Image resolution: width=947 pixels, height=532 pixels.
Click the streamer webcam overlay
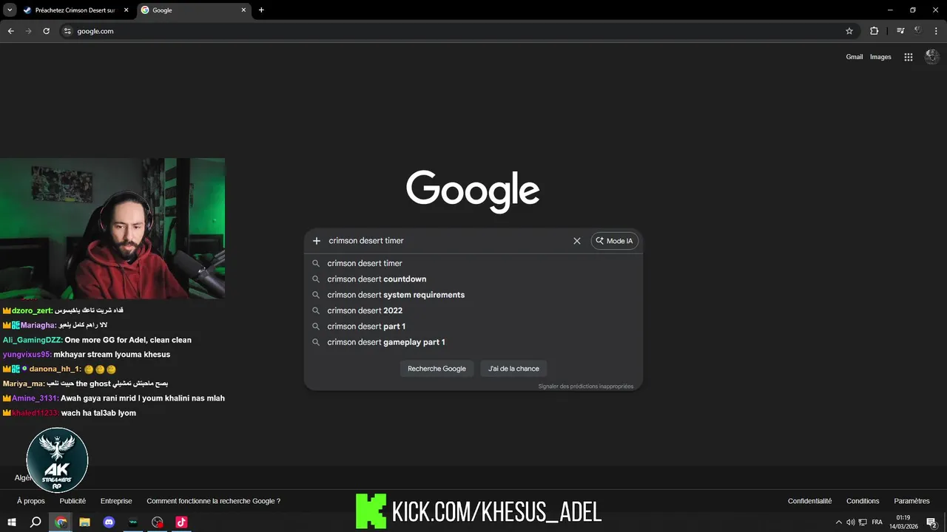(x=112, y=228)
